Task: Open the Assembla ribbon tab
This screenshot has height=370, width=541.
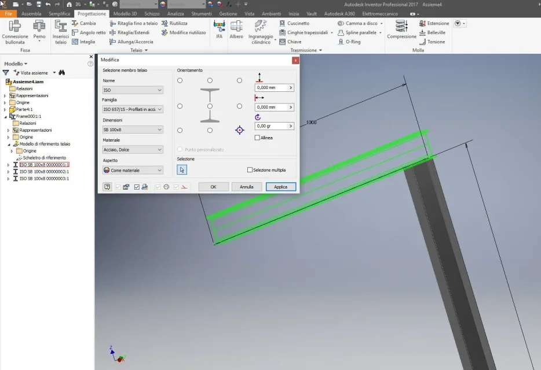Action: pyautogui.click(x=31, y=14)
